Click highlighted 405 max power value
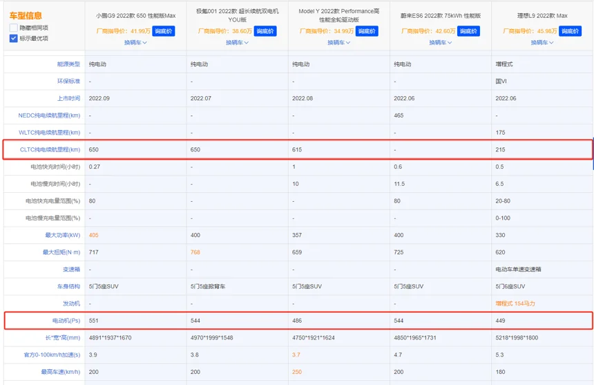Viewport: 594px width, 385px height. (93, 235)
